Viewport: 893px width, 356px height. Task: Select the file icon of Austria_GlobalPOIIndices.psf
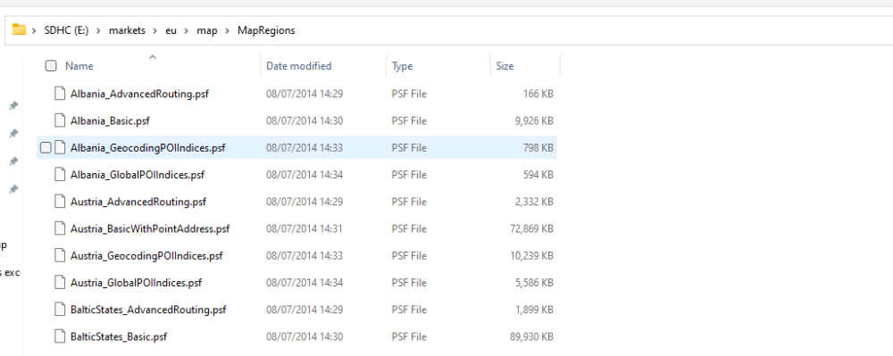60,283
